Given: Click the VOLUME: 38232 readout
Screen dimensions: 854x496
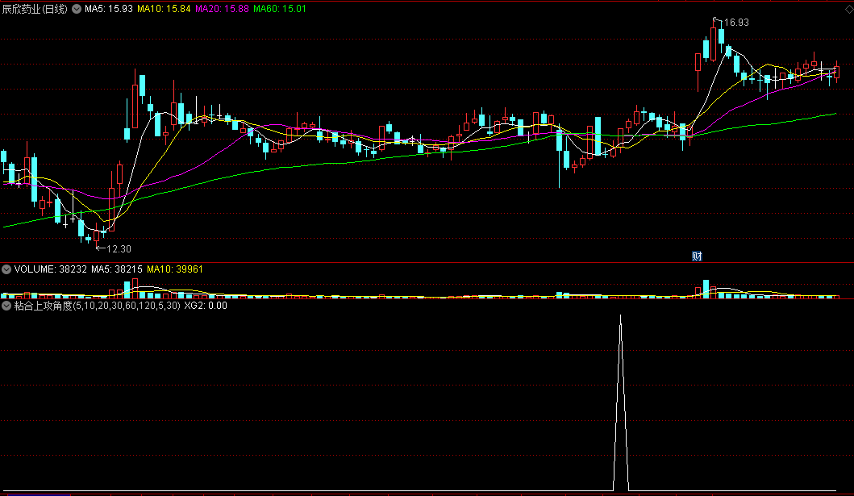Looking at the screenshot, I should (51, 269).
